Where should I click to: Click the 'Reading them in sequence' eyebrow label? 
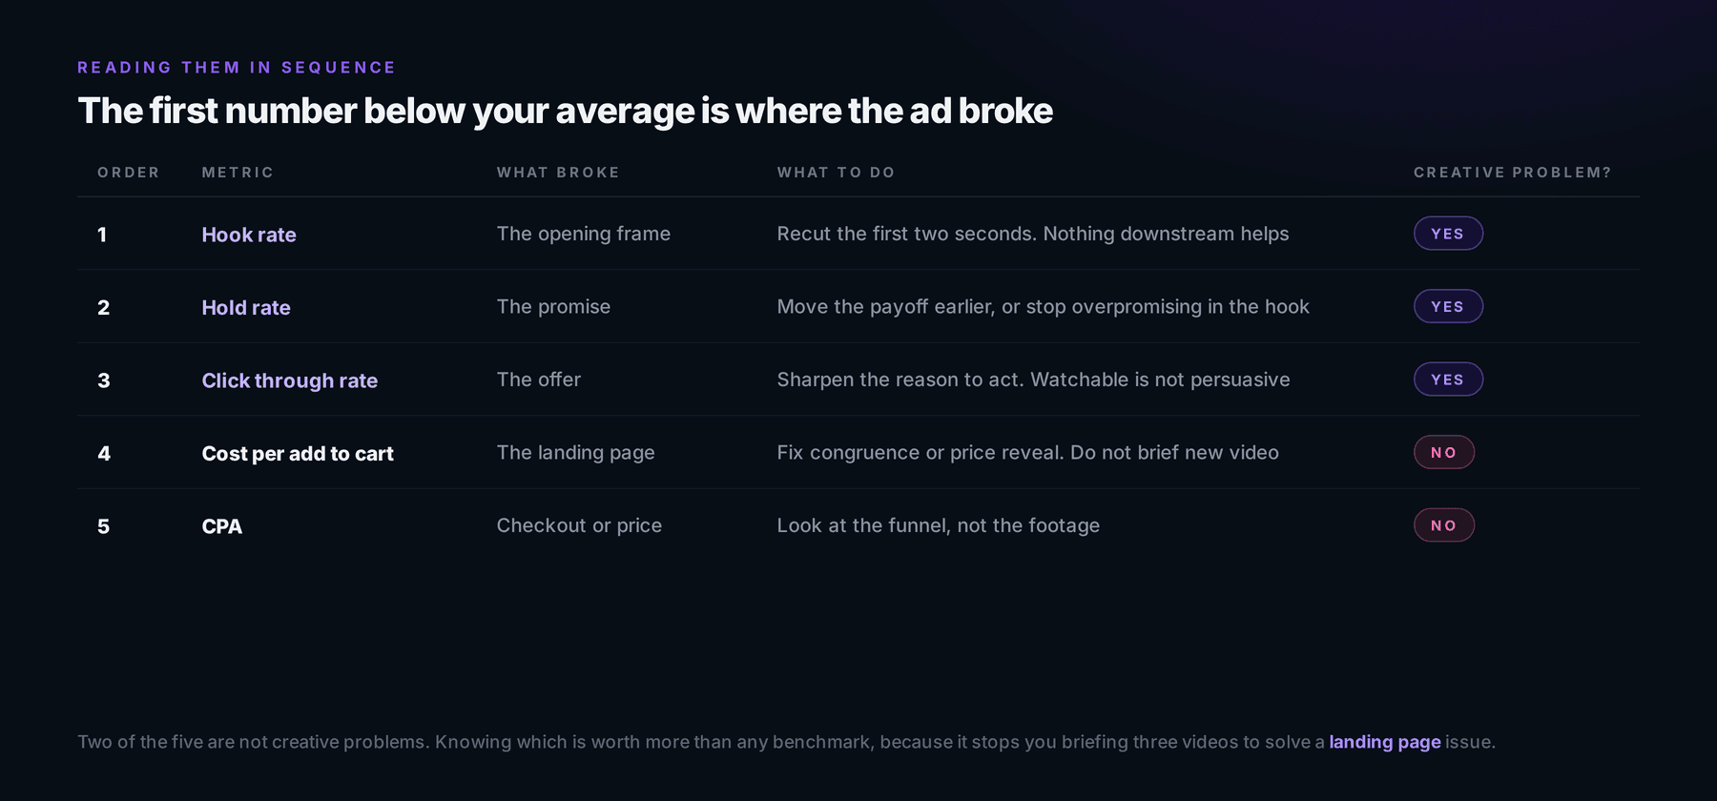[237, 68]
